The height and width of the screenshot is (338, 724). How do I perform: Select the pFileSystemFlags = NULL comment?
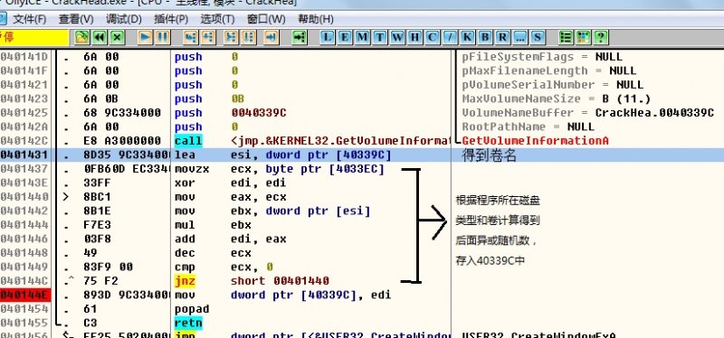click(x=542, y=57)
